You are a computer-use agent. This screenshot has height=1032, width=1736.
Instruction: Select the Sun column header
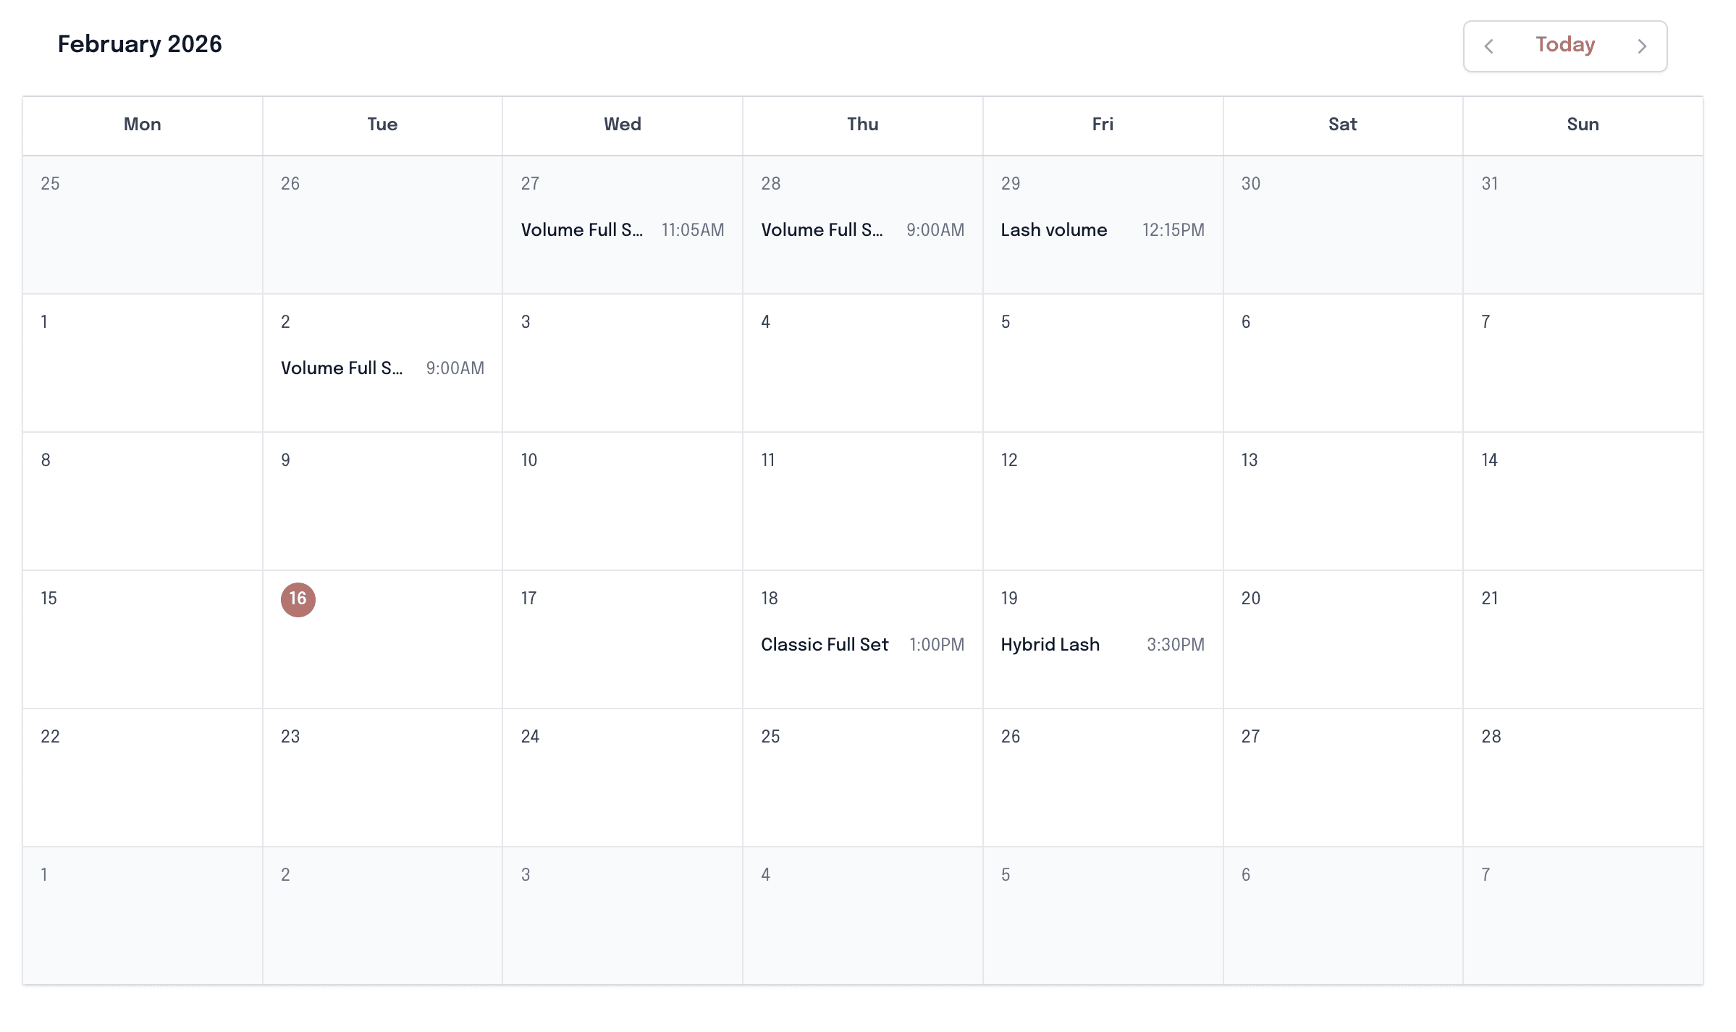tap(1583, 124)
